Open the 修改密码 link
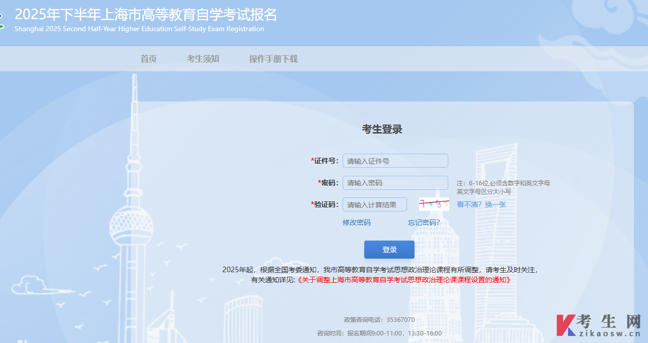Image resolution: width=648 pixels, height=343 pixels. point(357,222)
